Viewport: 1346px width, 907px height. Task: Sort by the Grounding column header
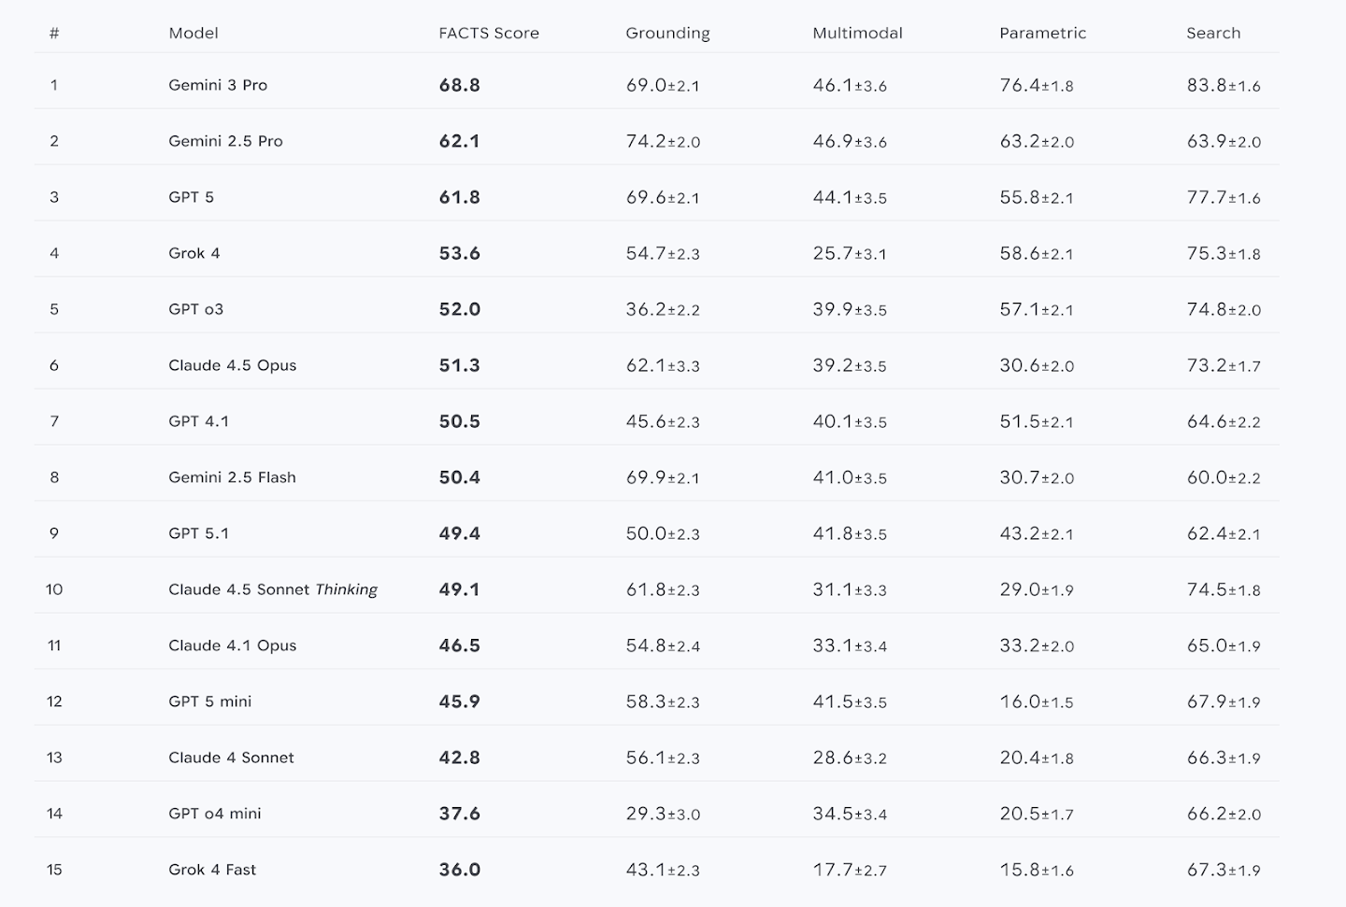[667, 33]
